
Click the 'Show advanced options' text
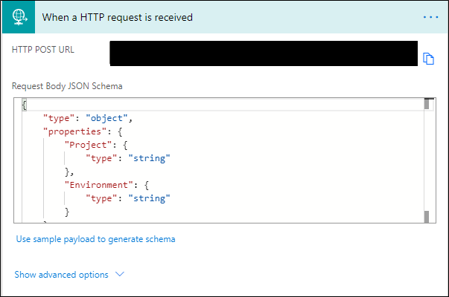(61, 275)
